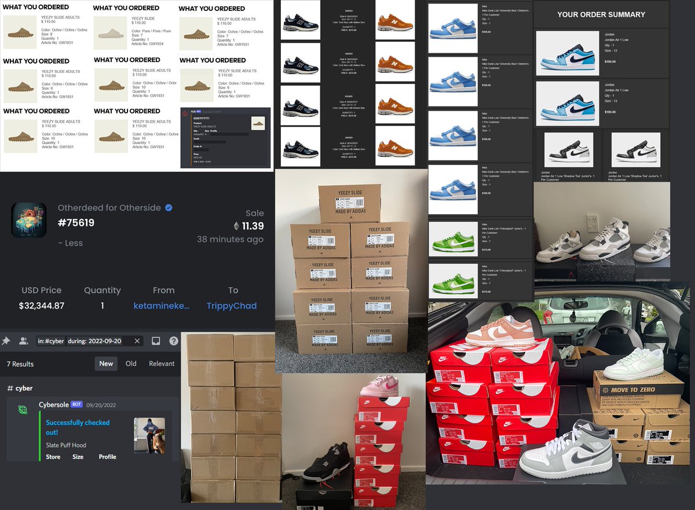This screenshot has width=695, height=510.
Task: Select the 09/20/2022 message date
Action: 102,405
